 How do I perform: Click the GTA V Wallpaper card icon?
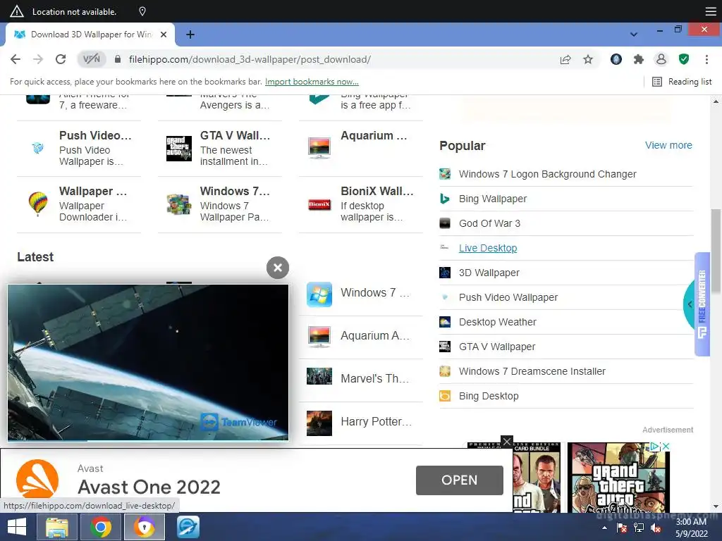(178, 148)
